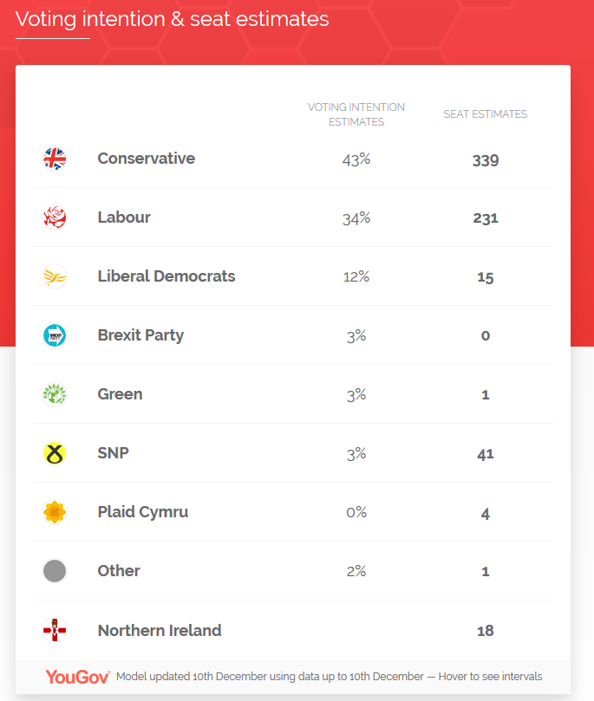Click the Plaid Cymru yellow flower icon

(x=55, y=512)
